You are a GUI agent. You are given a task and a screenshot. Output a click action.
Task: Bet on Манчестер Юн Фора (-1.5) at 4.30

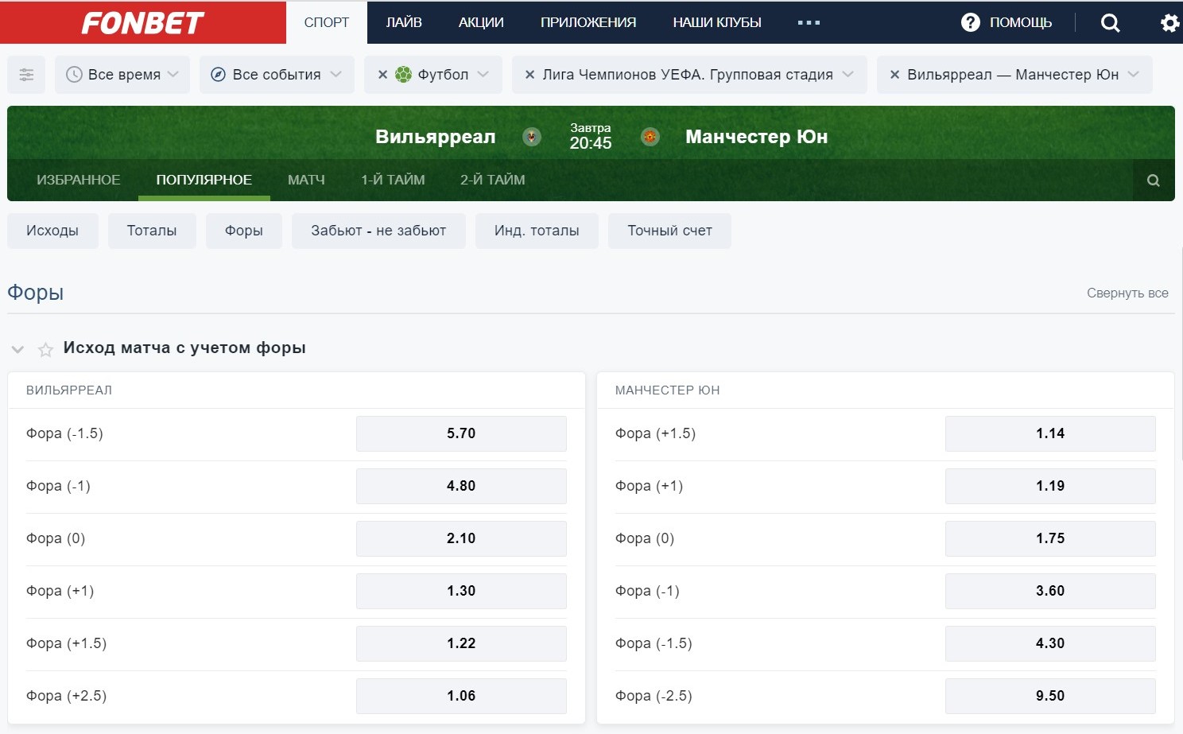pyautogui.click(x=1050, y=643)
